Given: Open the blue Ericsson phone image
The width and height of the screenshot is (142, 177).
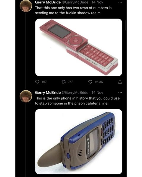Looking at the screenshot, I should pyautogui.click(x=79, y=142).
